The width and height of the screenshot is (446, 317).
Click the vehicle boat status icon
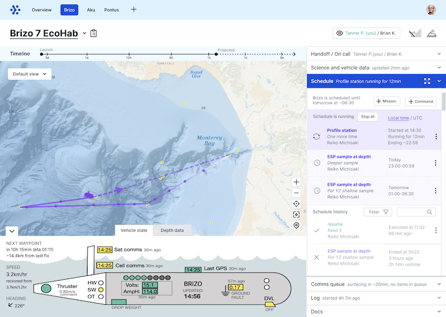click(432, 33)
